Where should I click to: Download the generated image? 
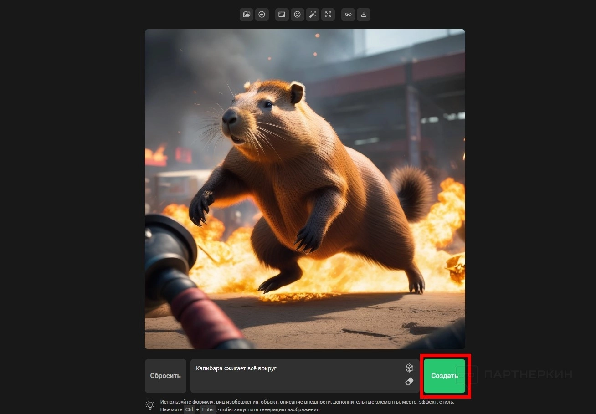point(364,15)
